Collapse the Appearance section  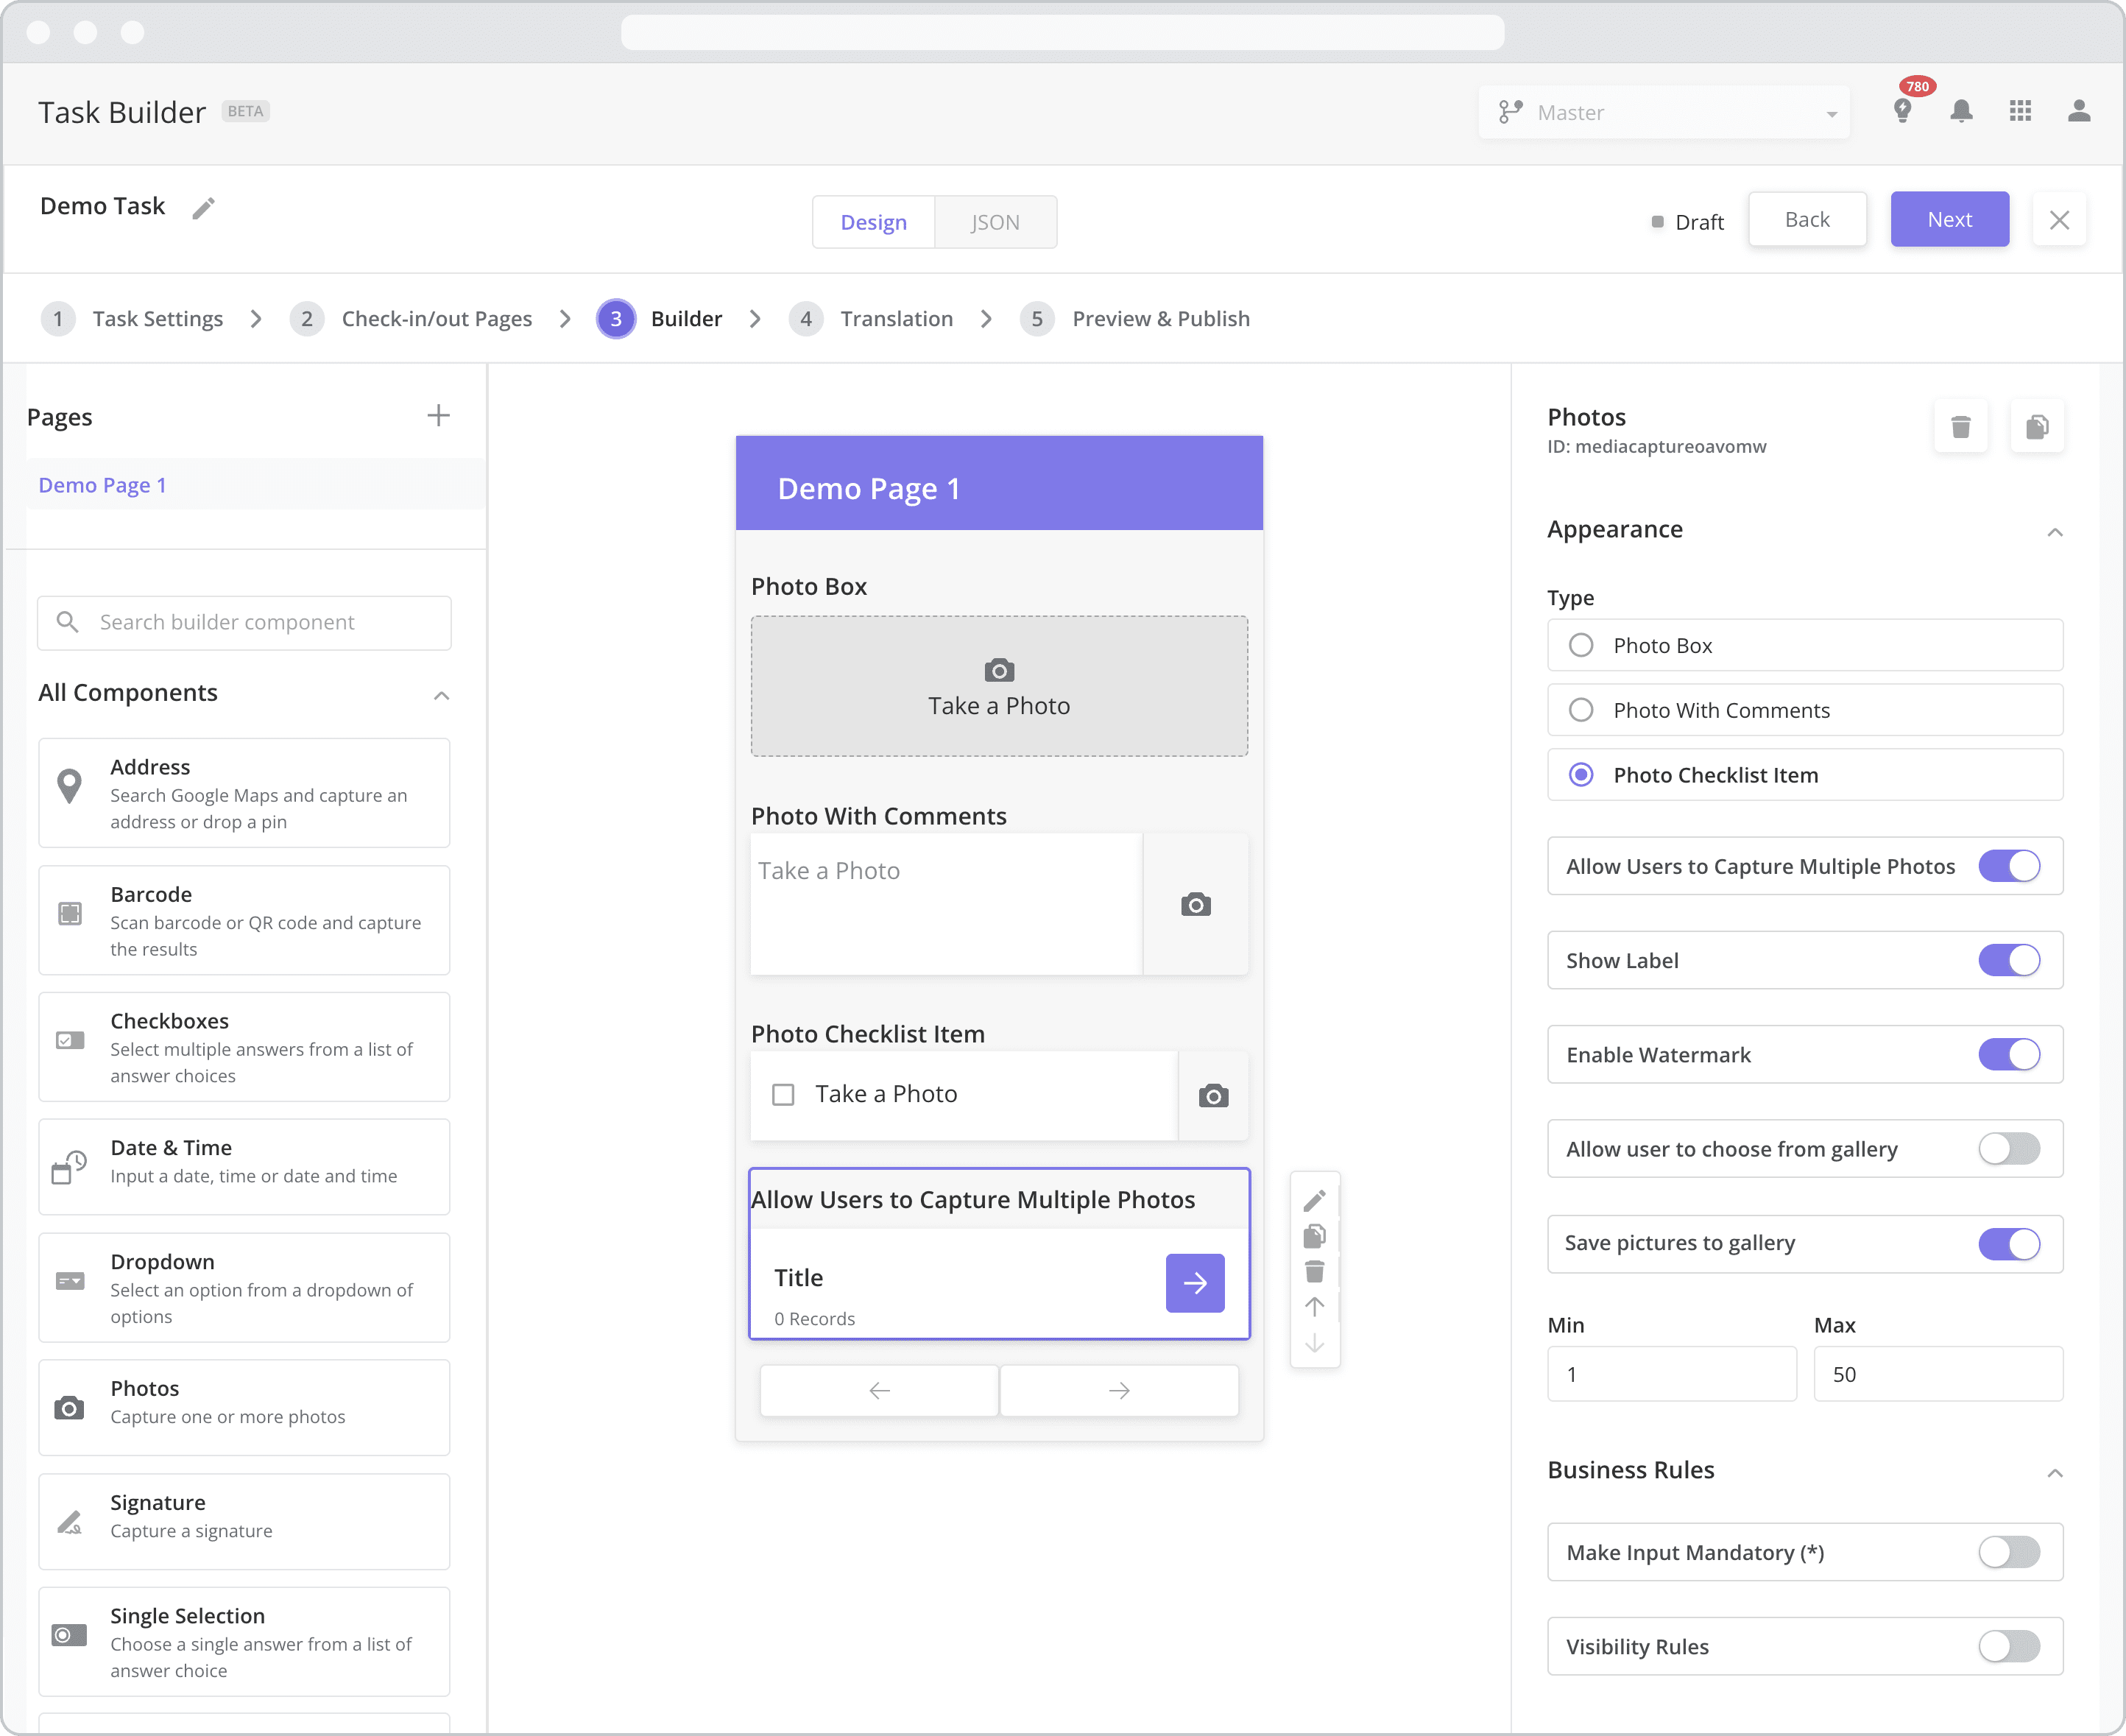(x=2054, y=532)
